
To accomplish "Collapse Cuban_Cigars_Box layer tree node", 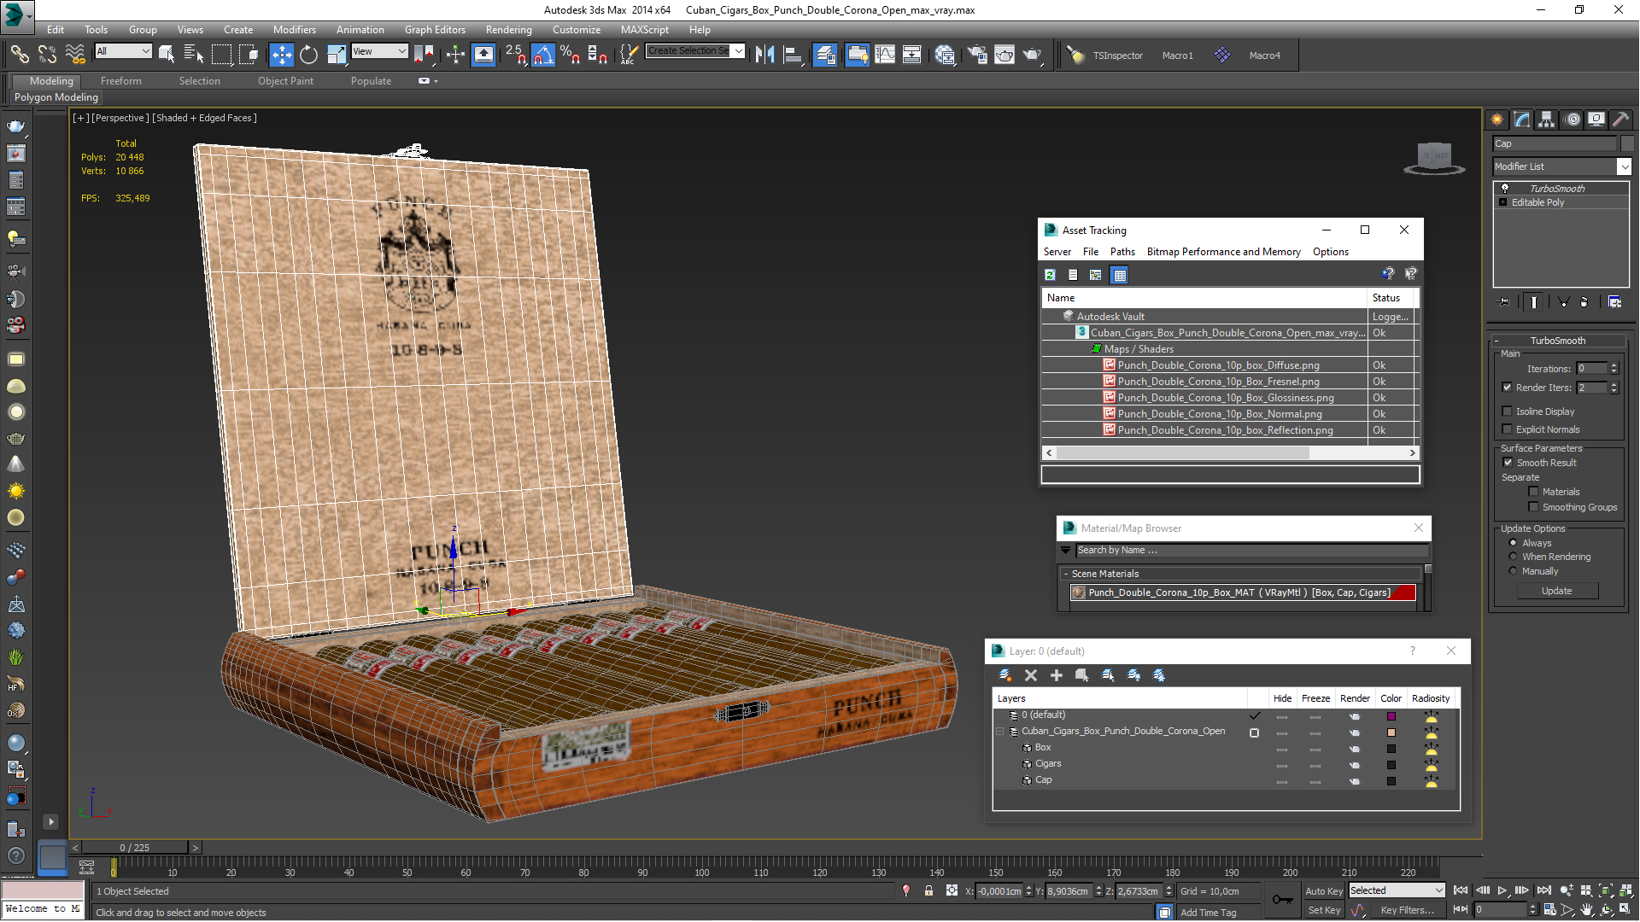I will [x=1000, y=732].
